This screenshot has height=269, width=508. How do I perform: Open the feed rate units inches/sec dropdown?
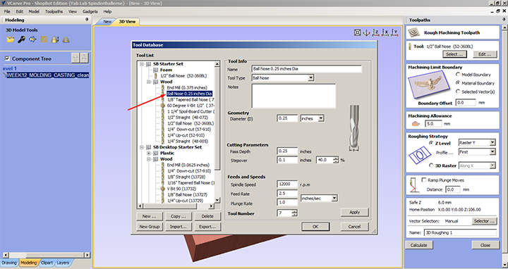[334, 198]
